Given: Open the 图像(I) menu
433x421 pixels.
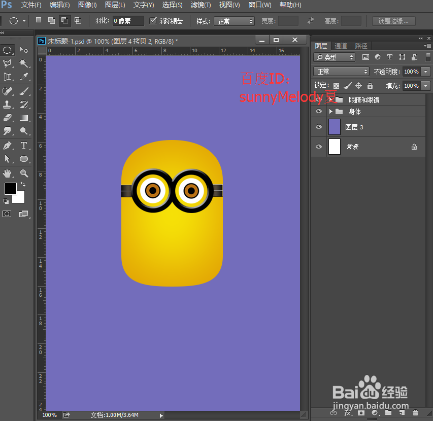Looking at the screenshot, I should click(x=87, y=5).
